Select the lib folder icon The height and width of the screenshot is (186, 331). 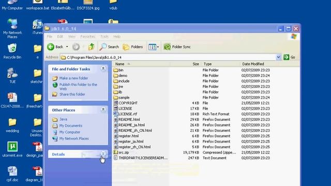pos(115,92)
